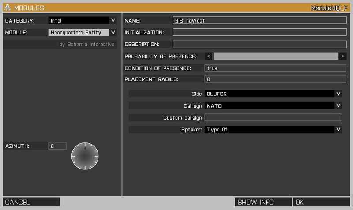
Task: Click the right arrow of Probability of Presence
Action: pos(343,56)
